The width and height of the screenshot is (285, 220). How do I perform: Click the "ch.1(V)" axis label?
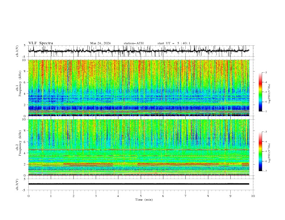pos(17,51)
